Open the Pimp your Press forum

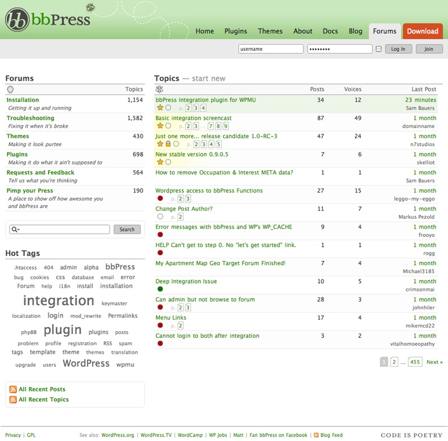30,190
